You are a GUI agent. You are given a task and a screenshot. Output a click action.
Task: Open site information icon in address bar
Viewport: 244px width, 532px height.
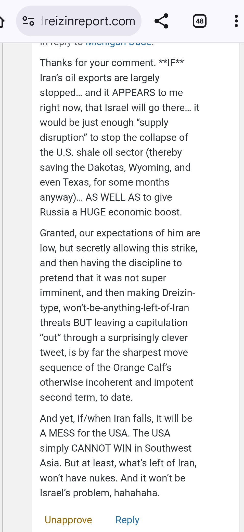coord(28,21)
